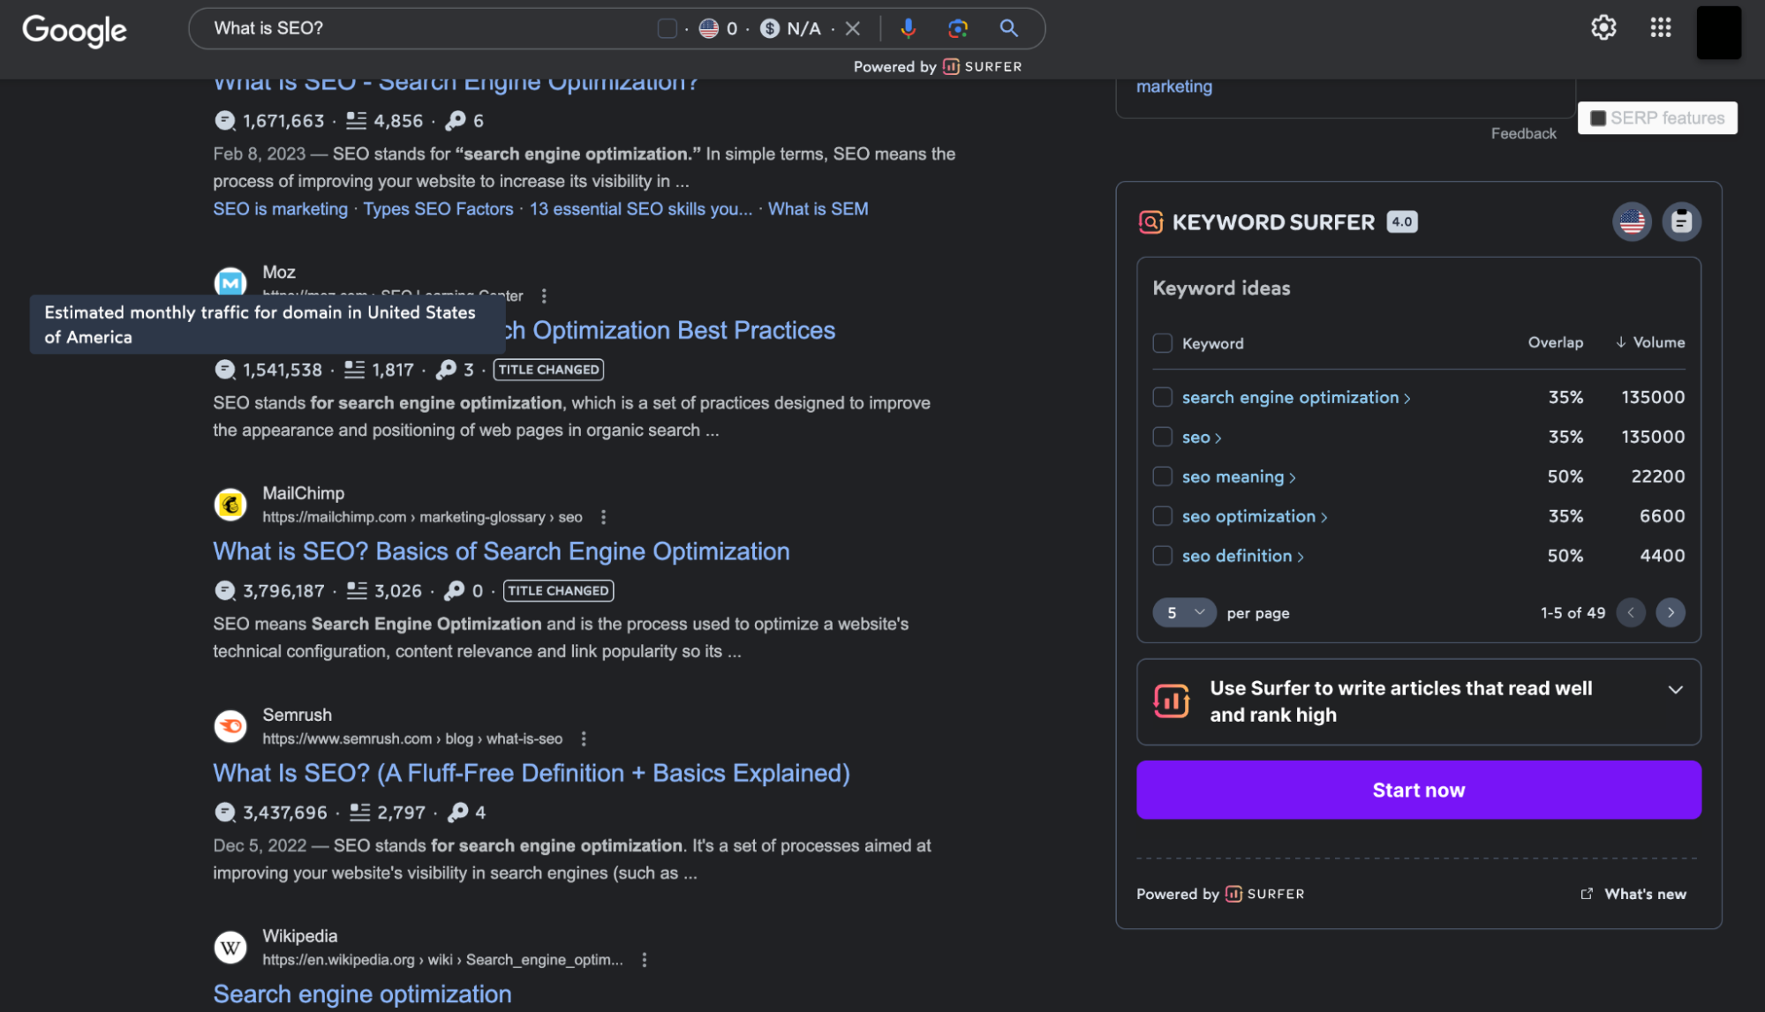
Task: Open 'What is SEO? Basics of Search Engine Optimization'
Action: point(502,551)
